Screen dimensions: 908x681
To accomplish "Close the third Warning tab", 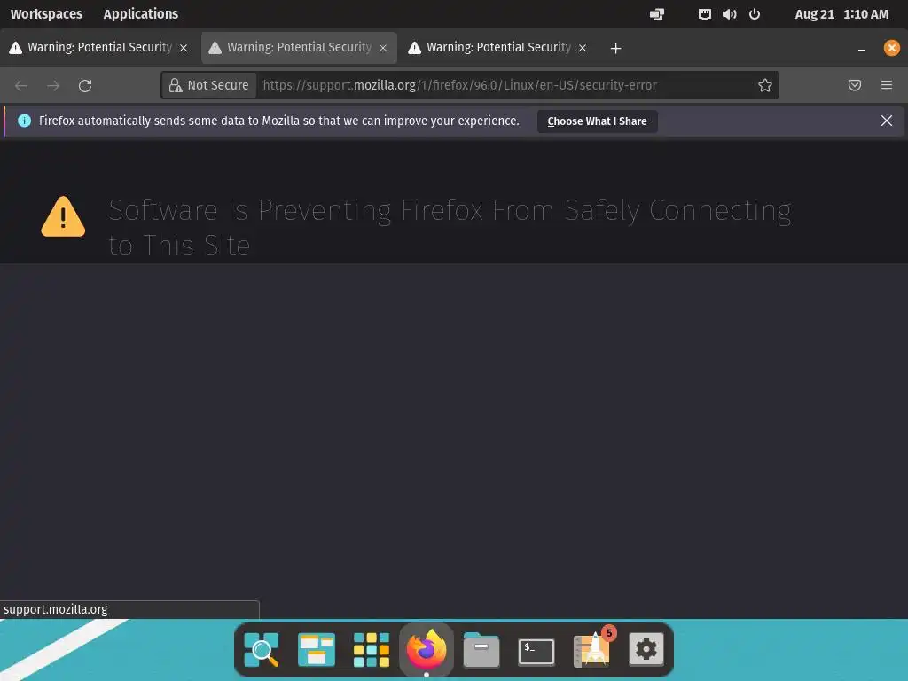I will coord(583,48).
